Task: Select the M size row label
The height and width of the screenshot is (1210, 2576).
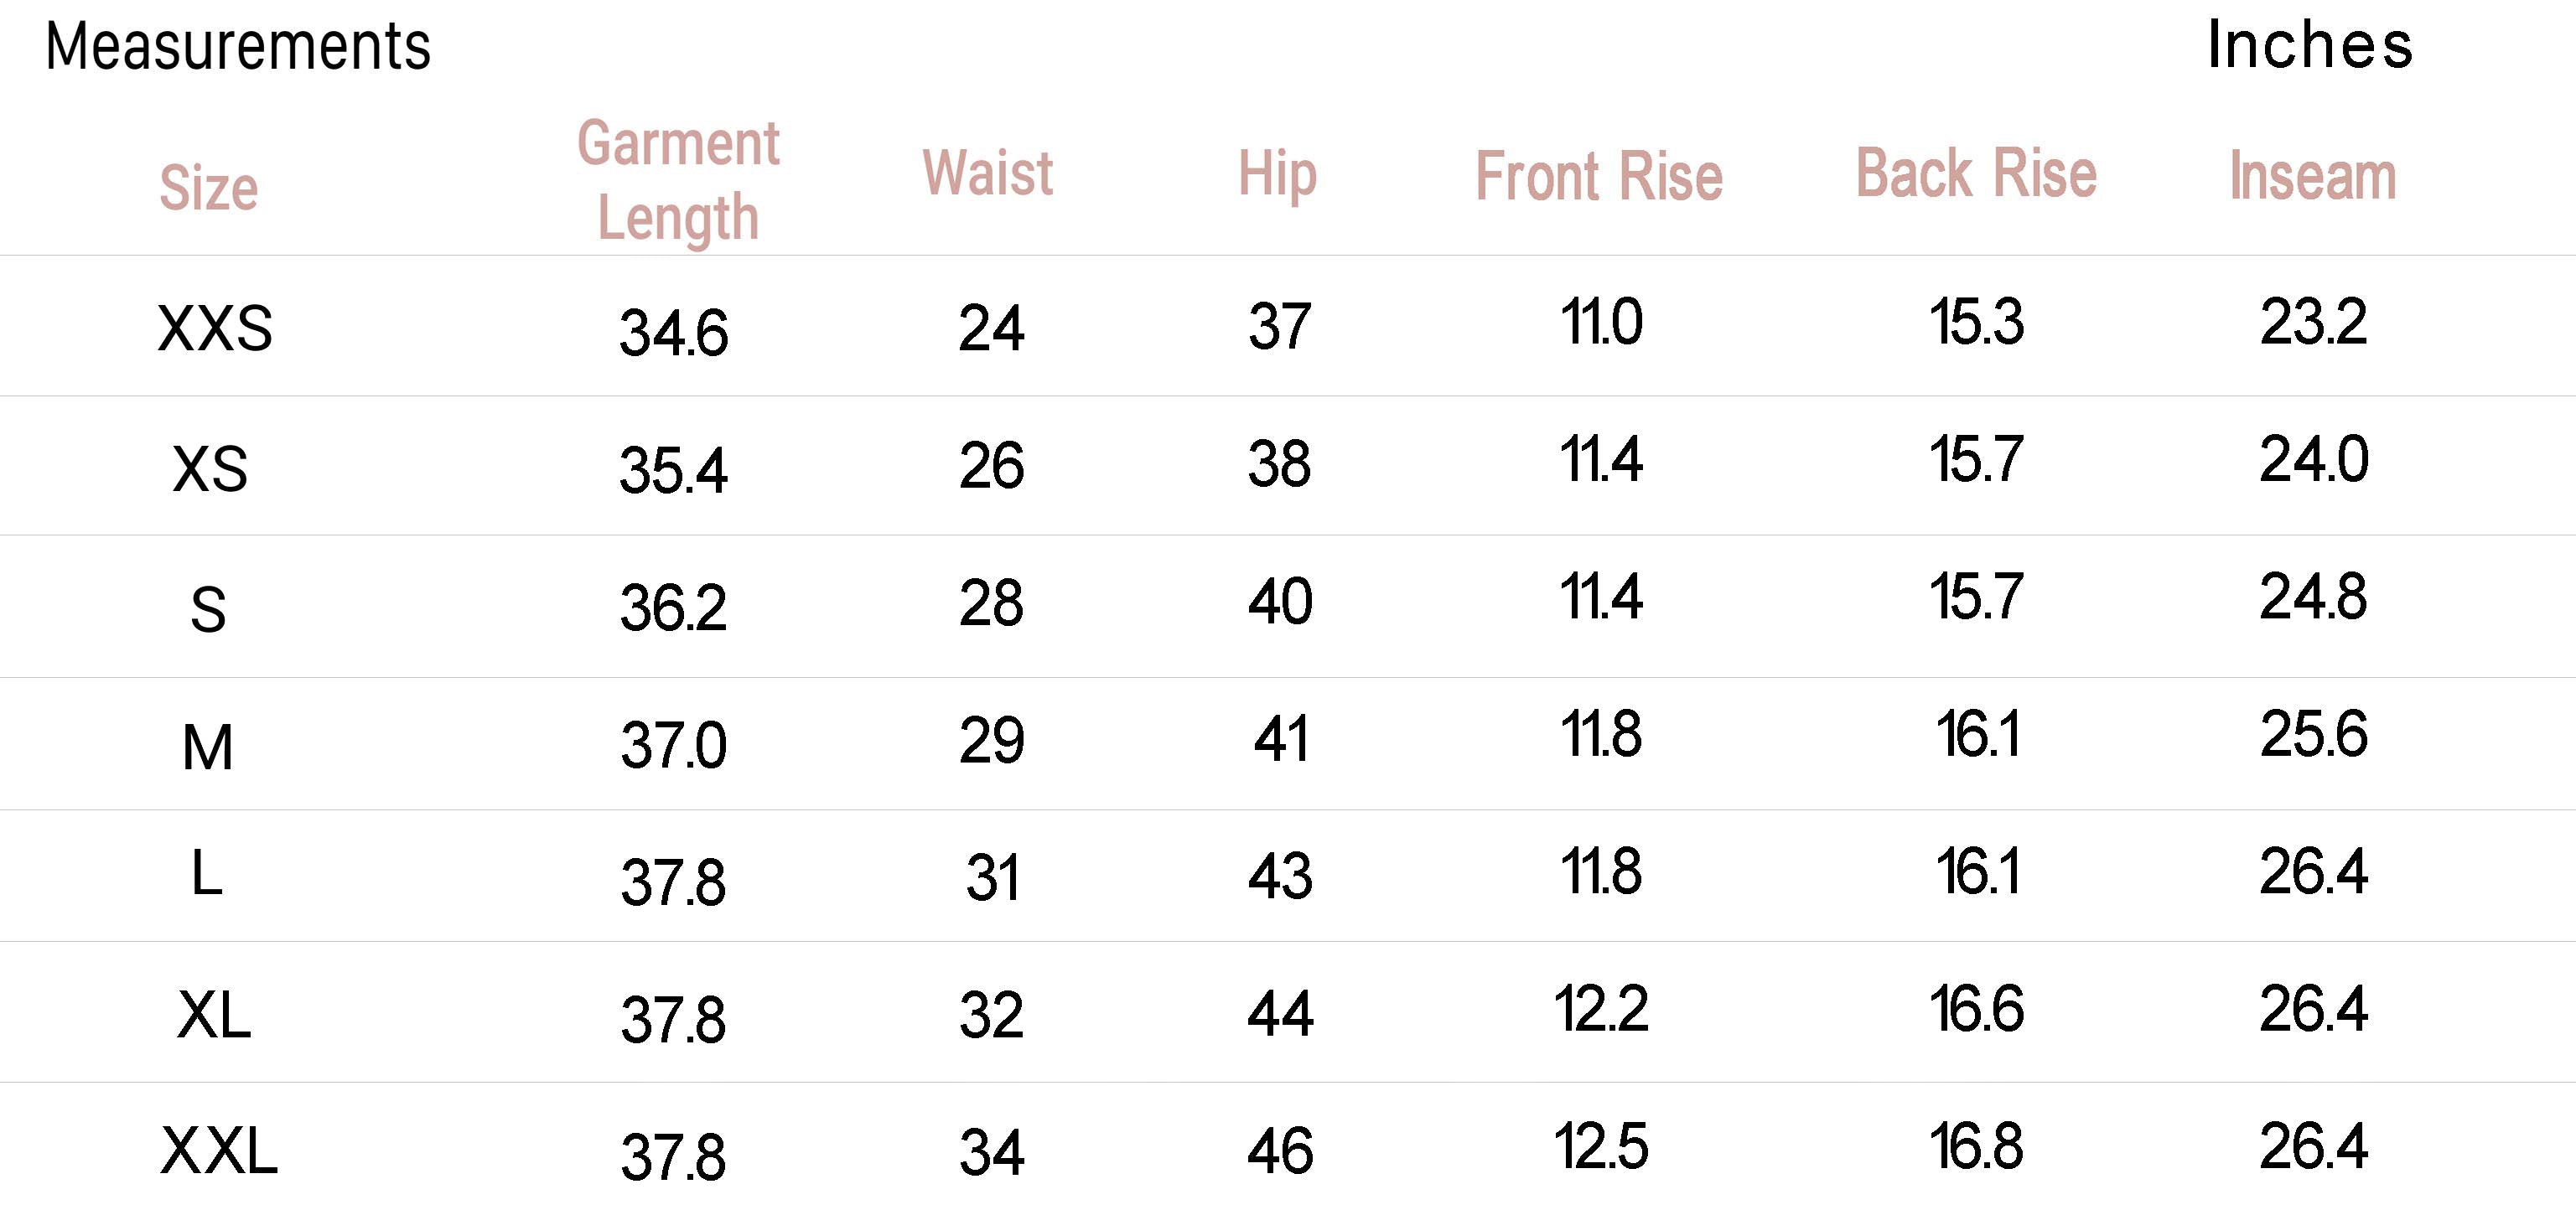Action: [x=208, y=747]
